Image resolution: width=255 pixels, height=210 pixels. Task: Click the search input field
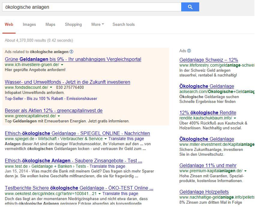click(x=91, y=7)
